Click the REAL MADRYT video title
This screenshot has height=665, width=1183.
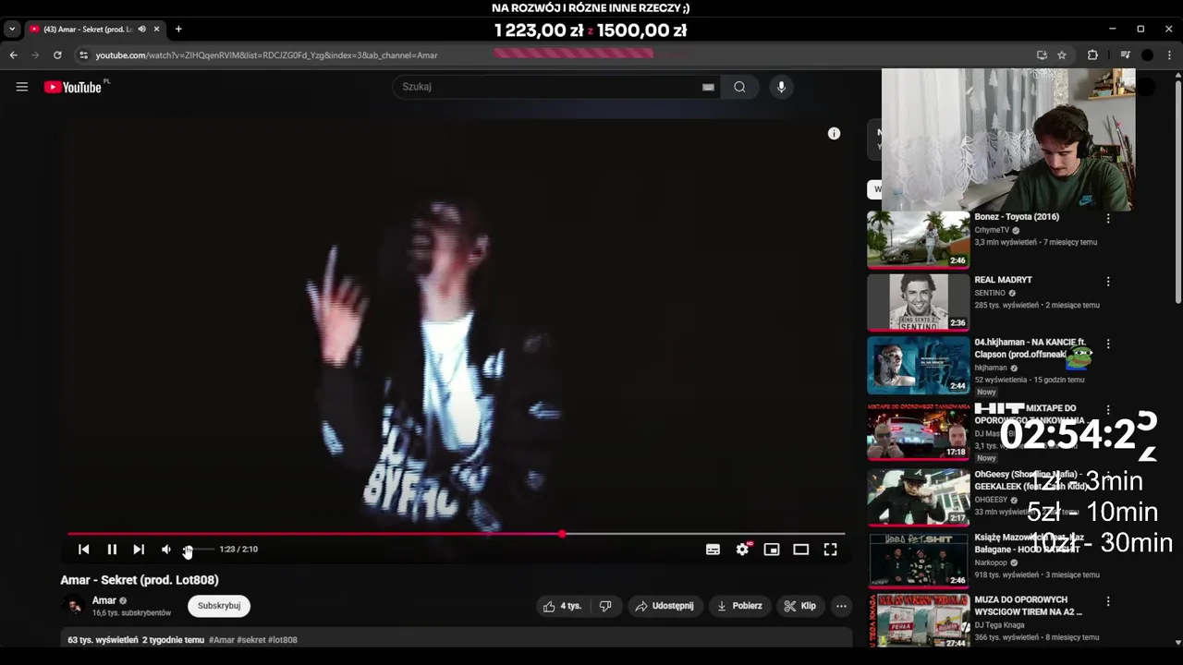[1003, 280]
